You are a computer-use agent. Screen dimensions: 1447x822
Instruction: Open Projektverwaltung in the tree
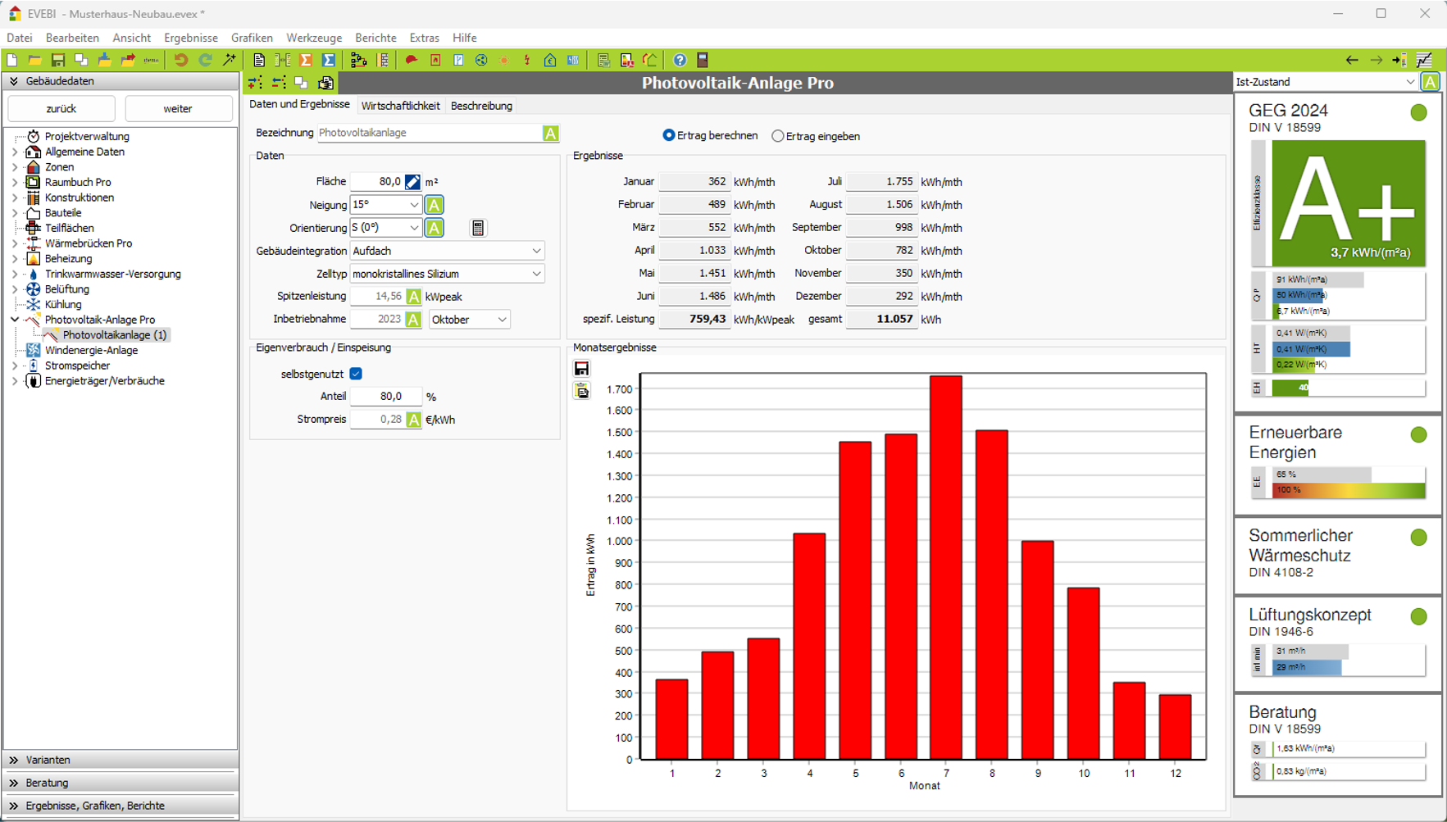pyautogui.click(x=87, y=137)
